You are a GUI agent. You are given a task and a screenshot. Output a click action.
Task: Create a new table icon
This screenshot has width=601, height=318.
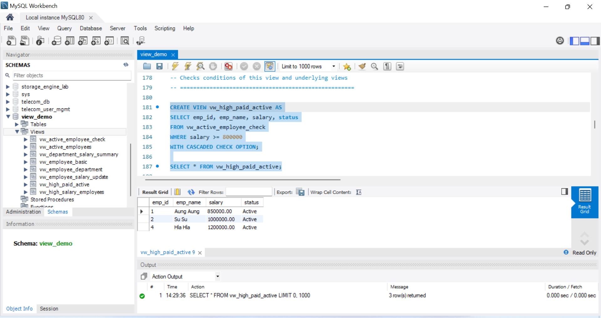pyautogui.click(x=70, y=41)
